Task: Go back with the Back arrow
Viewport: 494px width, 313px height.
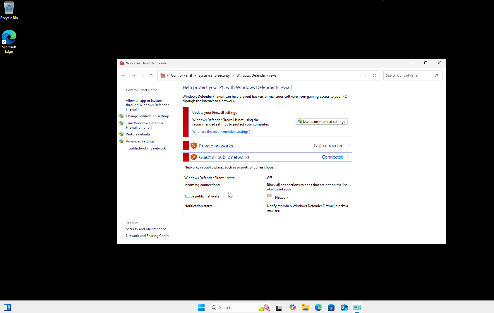Action: pyautogui.click(x=123, y=75)
